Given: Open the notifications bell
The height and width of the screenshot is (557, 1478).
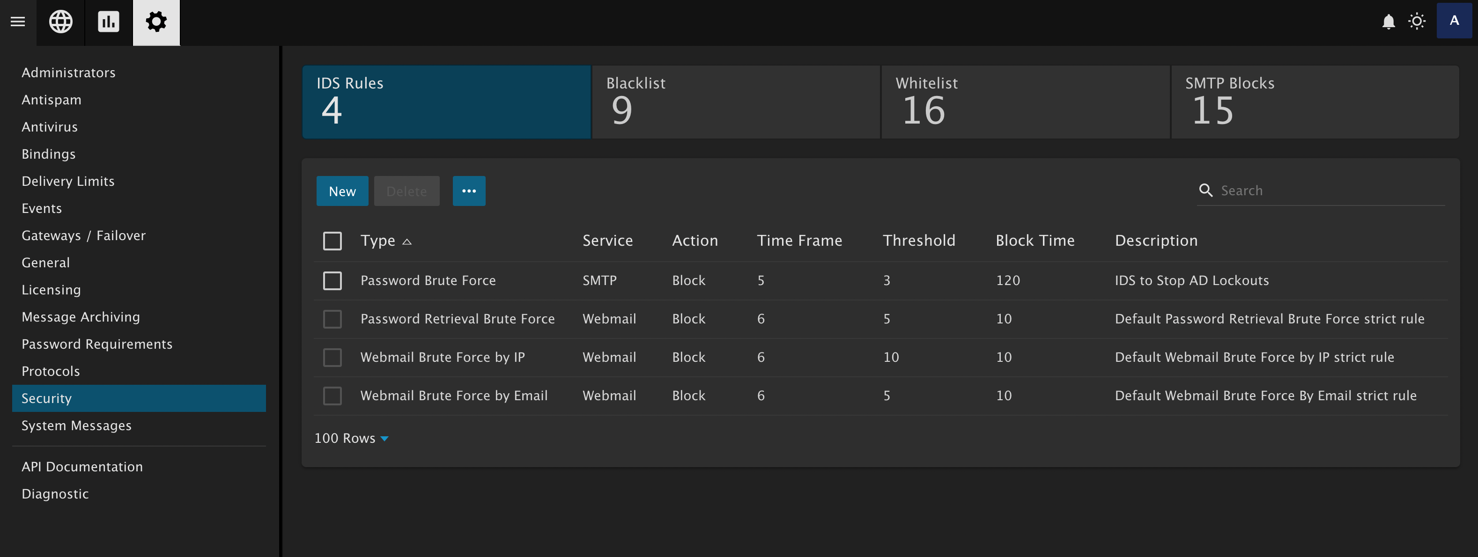Looking at the screenshot, I should (1388, 22).
